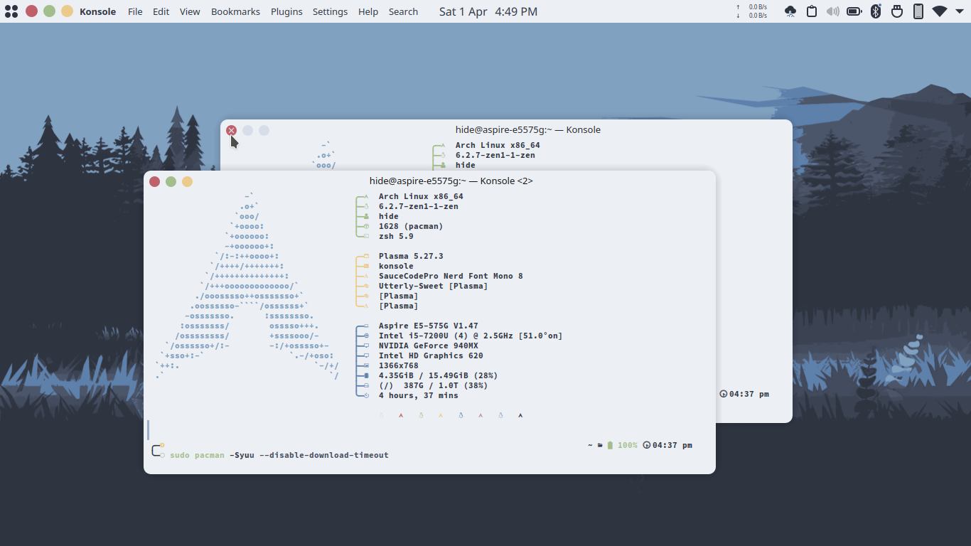The width and height of the screenshot is (971, 546).
Task: Open the Plugins menu
Action: click(x=286, y=11)
